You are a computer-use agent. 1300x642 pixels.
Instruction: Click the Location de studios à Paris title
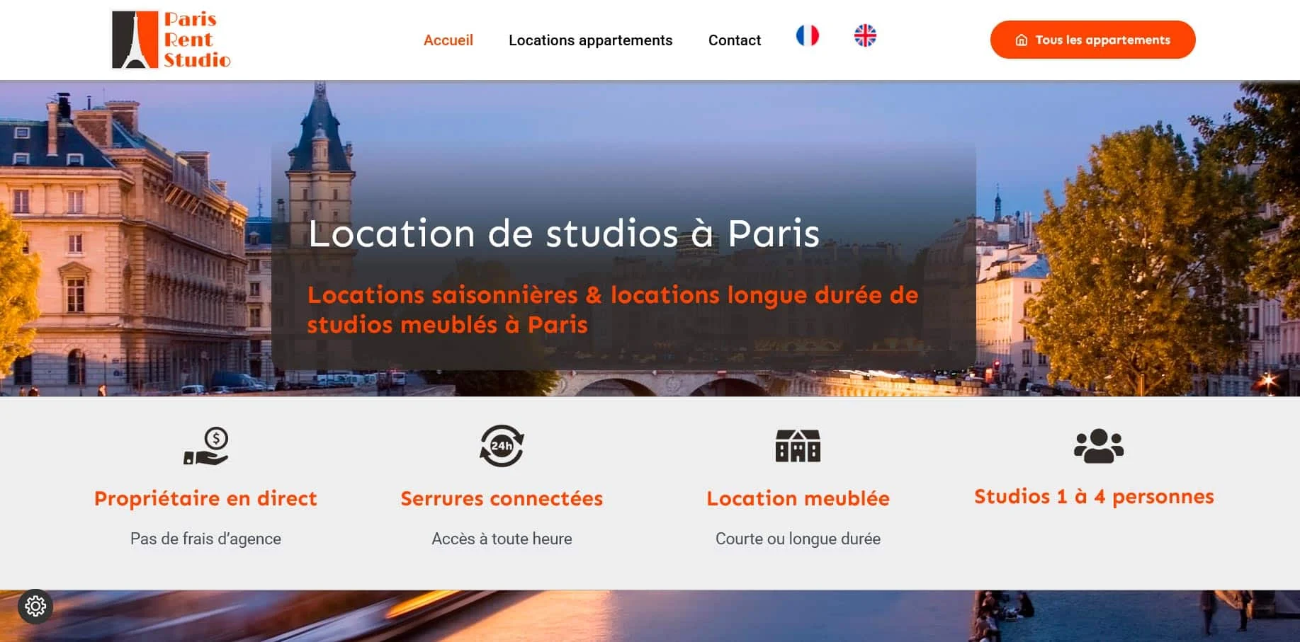tap(564, 234)
